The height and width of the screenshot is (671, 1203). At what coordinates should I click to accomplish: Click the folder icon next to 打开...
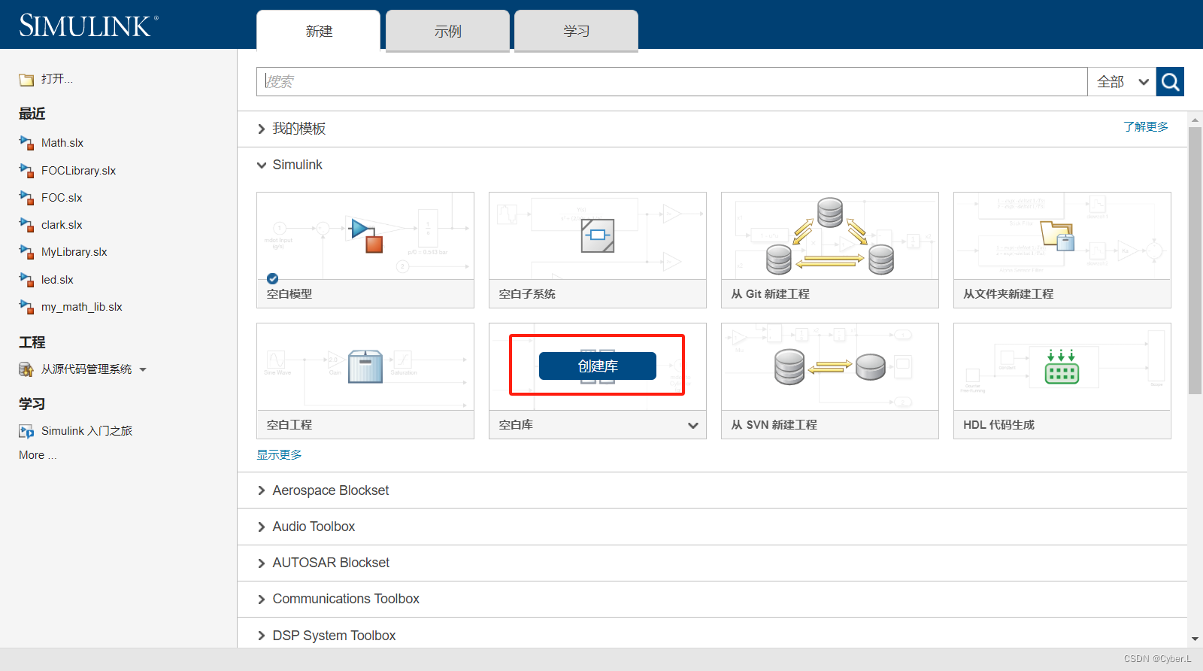26,80
